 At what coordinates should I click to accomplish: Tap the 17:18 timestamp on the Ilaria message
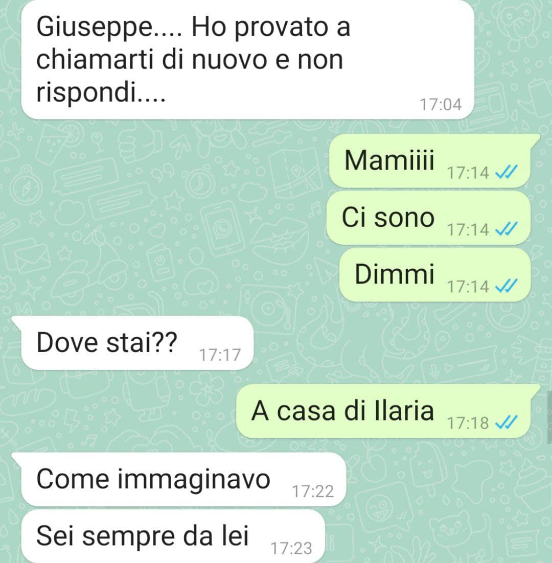pos(468,423)
